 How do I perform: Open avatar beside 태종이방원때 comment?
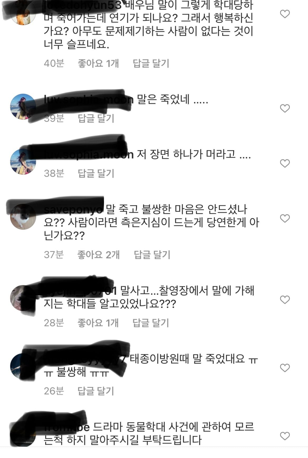pos(23,366)
